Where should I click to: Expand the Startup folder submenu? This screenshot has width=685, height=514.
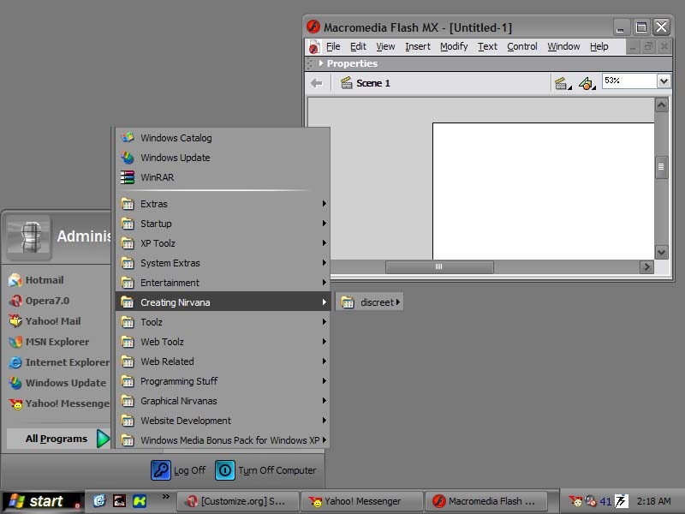[223, 224]
